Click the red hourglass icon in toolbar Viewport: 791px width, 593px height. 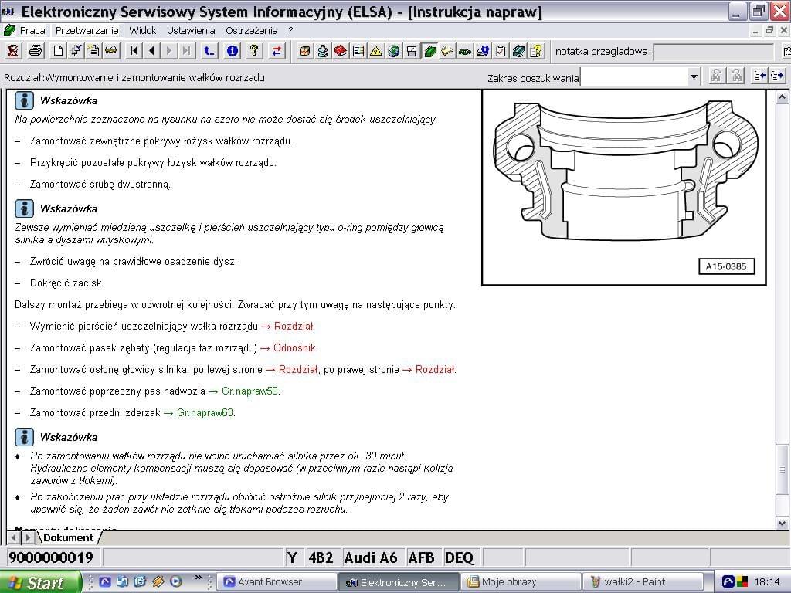[13, 50]
